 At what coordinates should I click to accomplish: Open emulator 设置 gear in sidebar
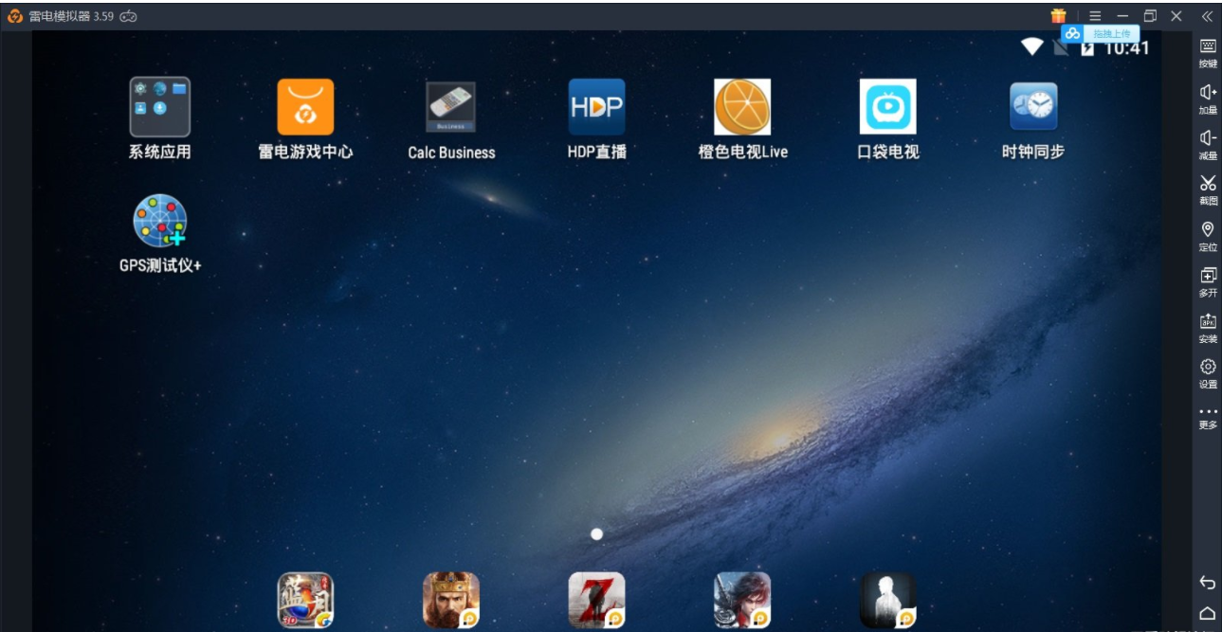click(1208, 373)
